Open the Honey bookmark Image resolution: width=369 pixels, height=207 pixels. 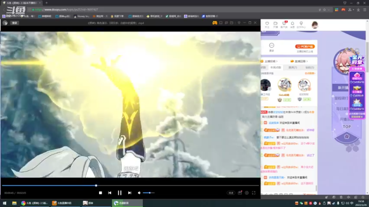[82, 16]
